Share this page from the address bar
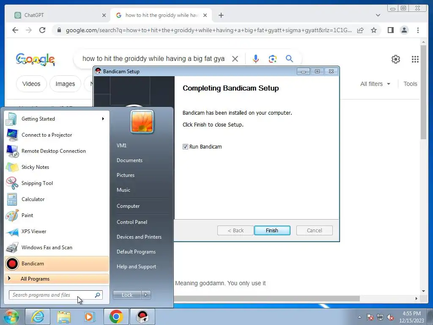This screenshot has width=433, height=325. click(x=360, y=30)
